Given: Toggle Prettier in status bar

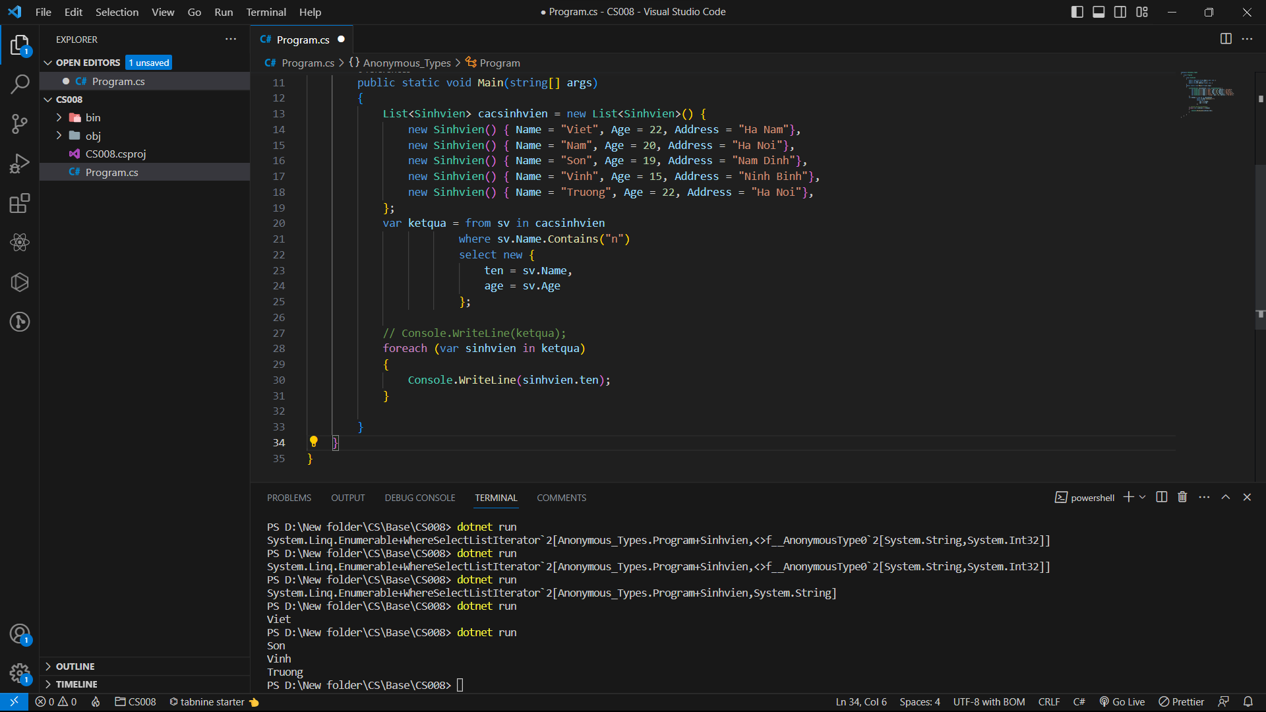Looking at the screenshot, I should pyautogui.click(x=1182, y=702).
